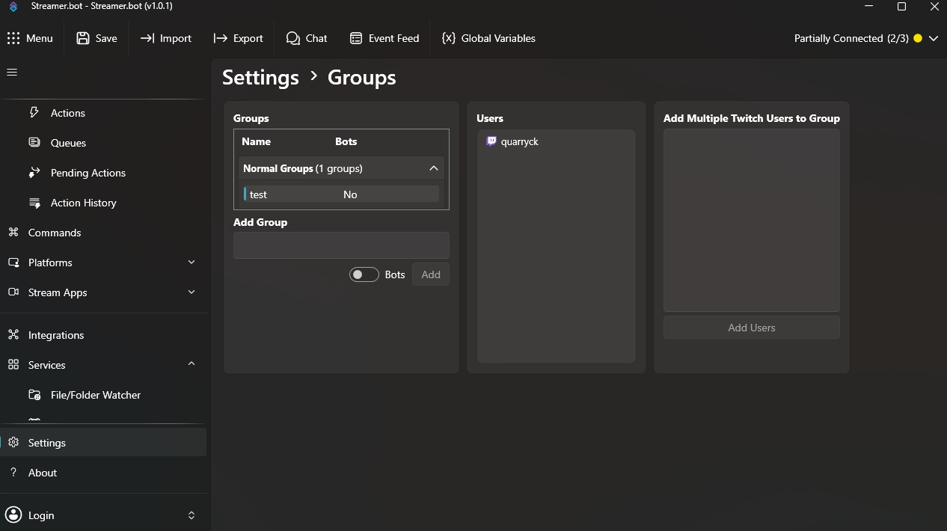Open the Chat bubble icon
This screenshot has height=531, width=947.
point(293,38)
